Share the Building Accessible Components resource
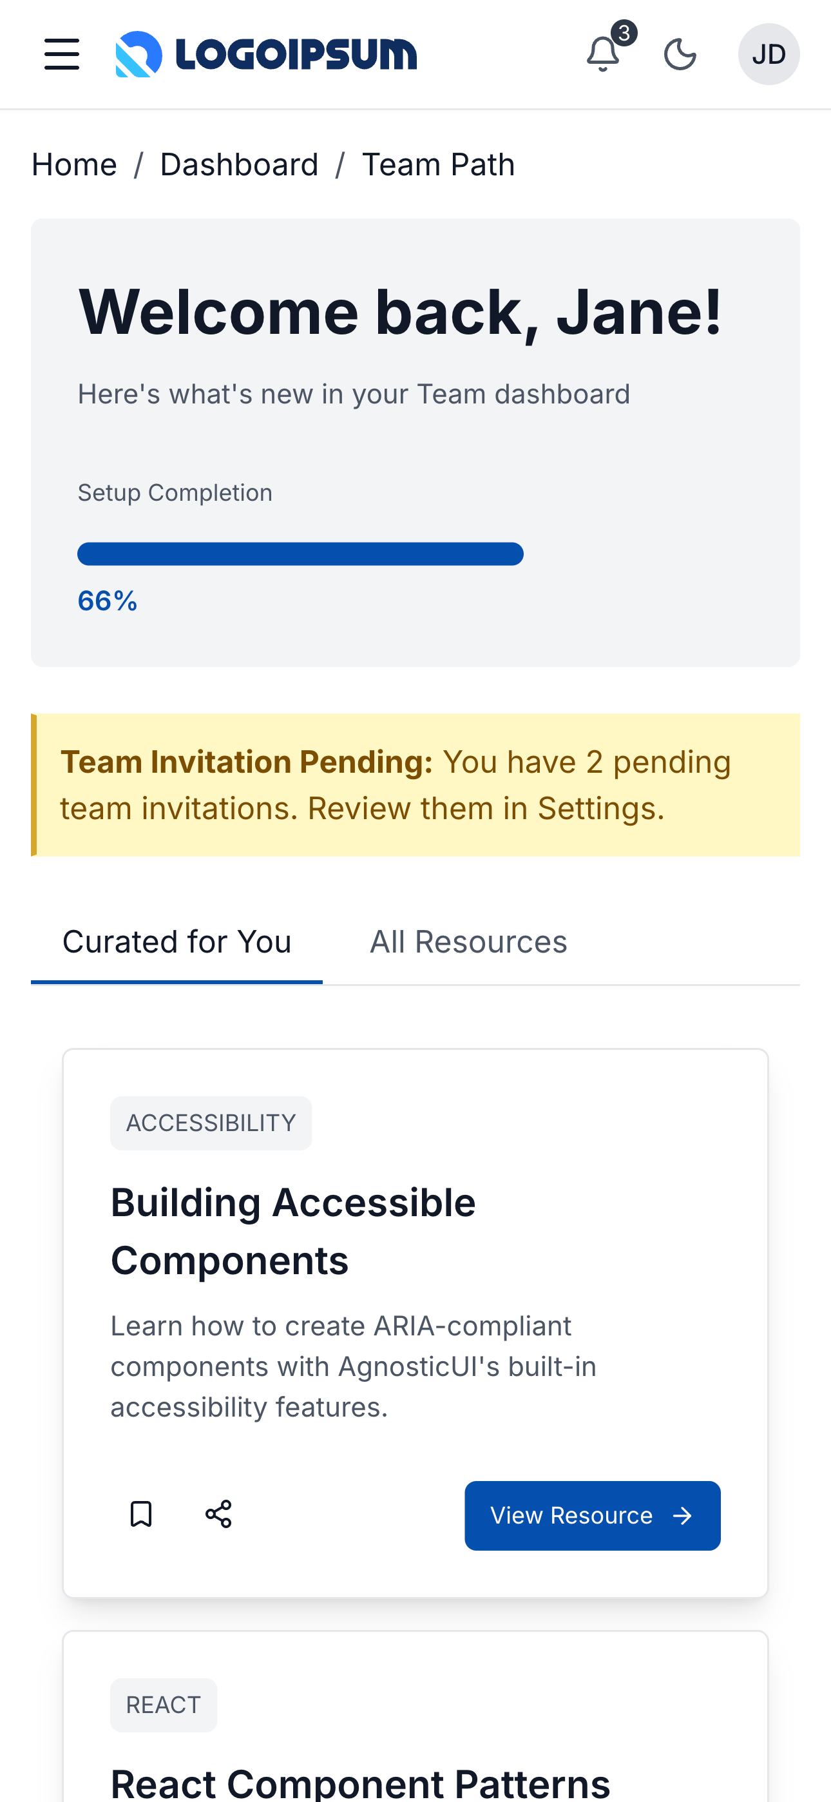The height and width of the screenshot is (1802, 831). (x=219, y=1515)
